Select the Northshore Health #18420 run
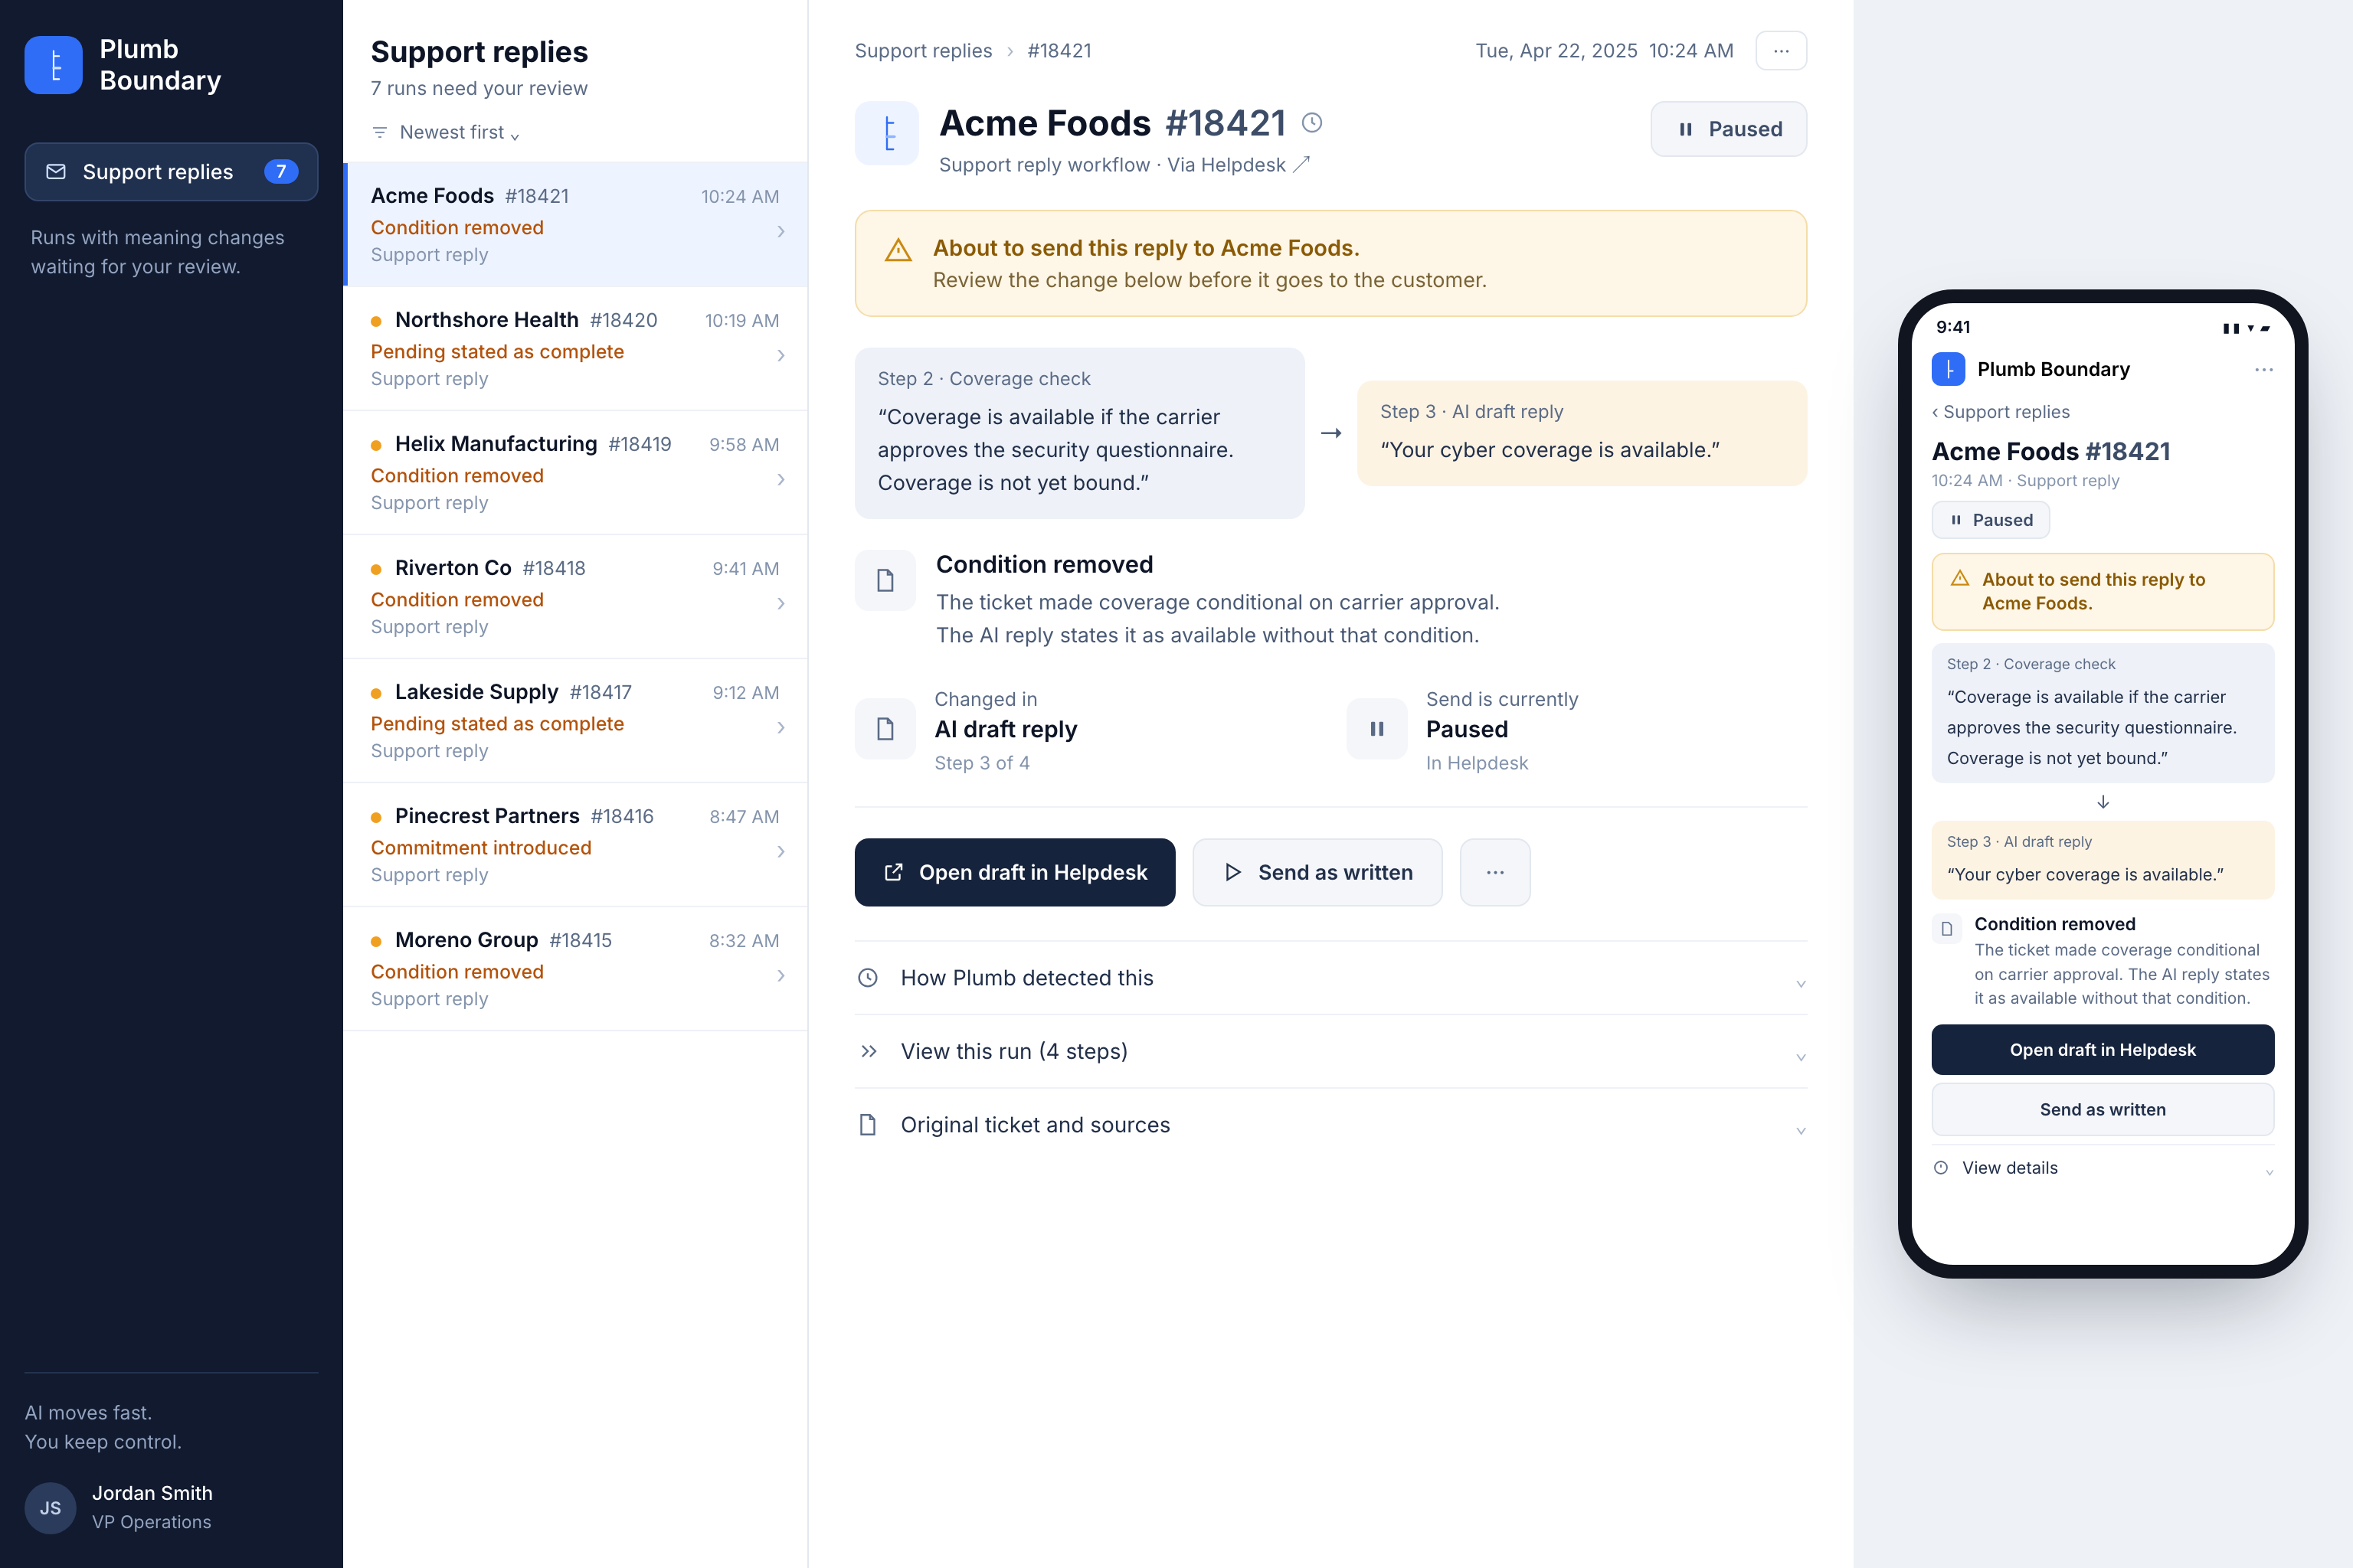Viewport: 2353px width, 1568px height. click(576, 349)
